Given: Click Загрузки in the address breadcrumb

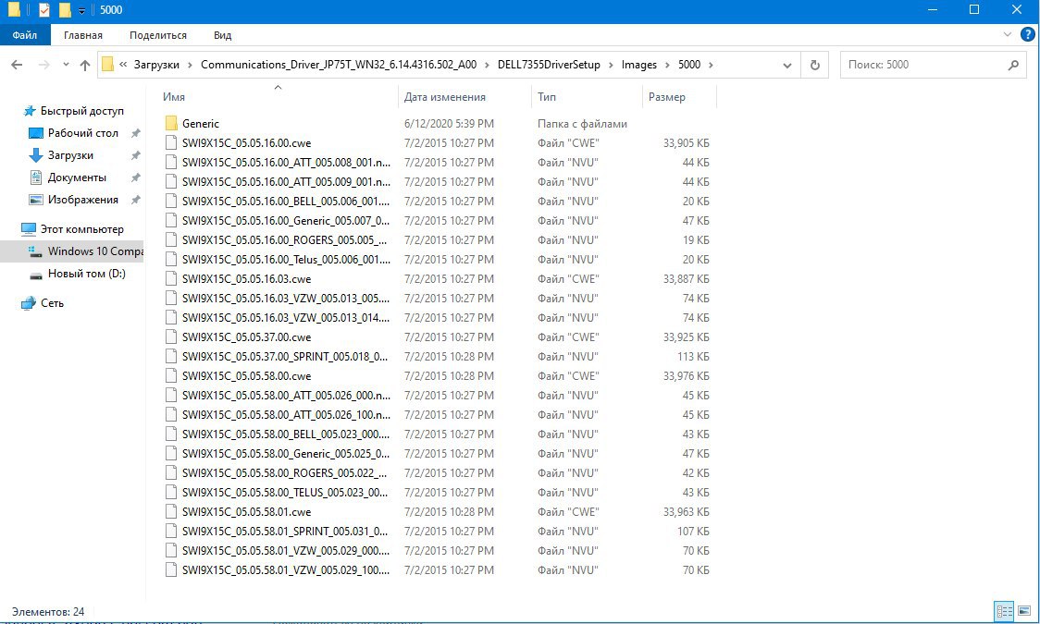Looking at the screenshot, I should tap(156, 65).
